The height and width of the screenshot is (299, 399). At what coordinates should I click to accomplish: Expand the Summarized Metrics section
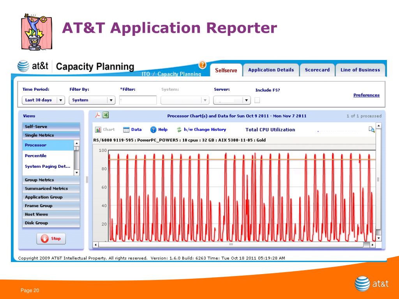51,189
